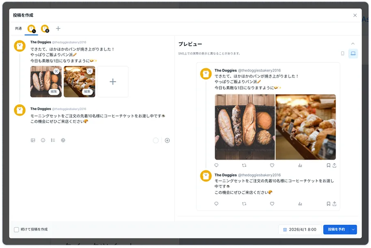Select the second Doggies account tab
This screenshot has width=371, height=248.
tap(45, 29)
